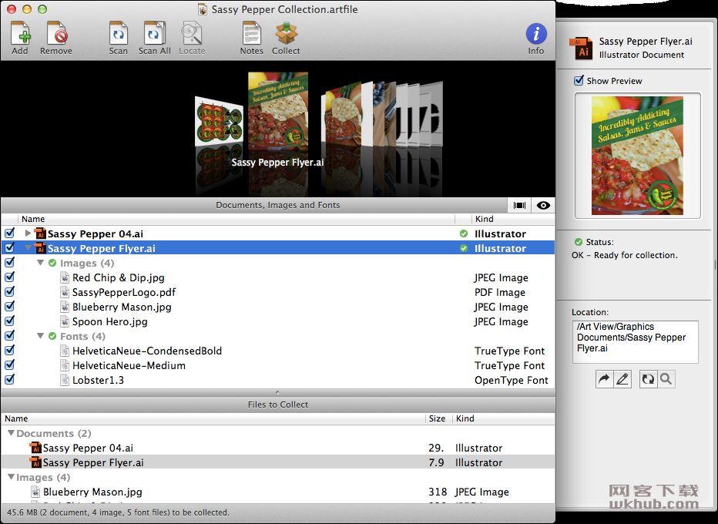Click the Illustrator icon in Info panel header
The image size is (718, 524).
click(x=582, y=48)
